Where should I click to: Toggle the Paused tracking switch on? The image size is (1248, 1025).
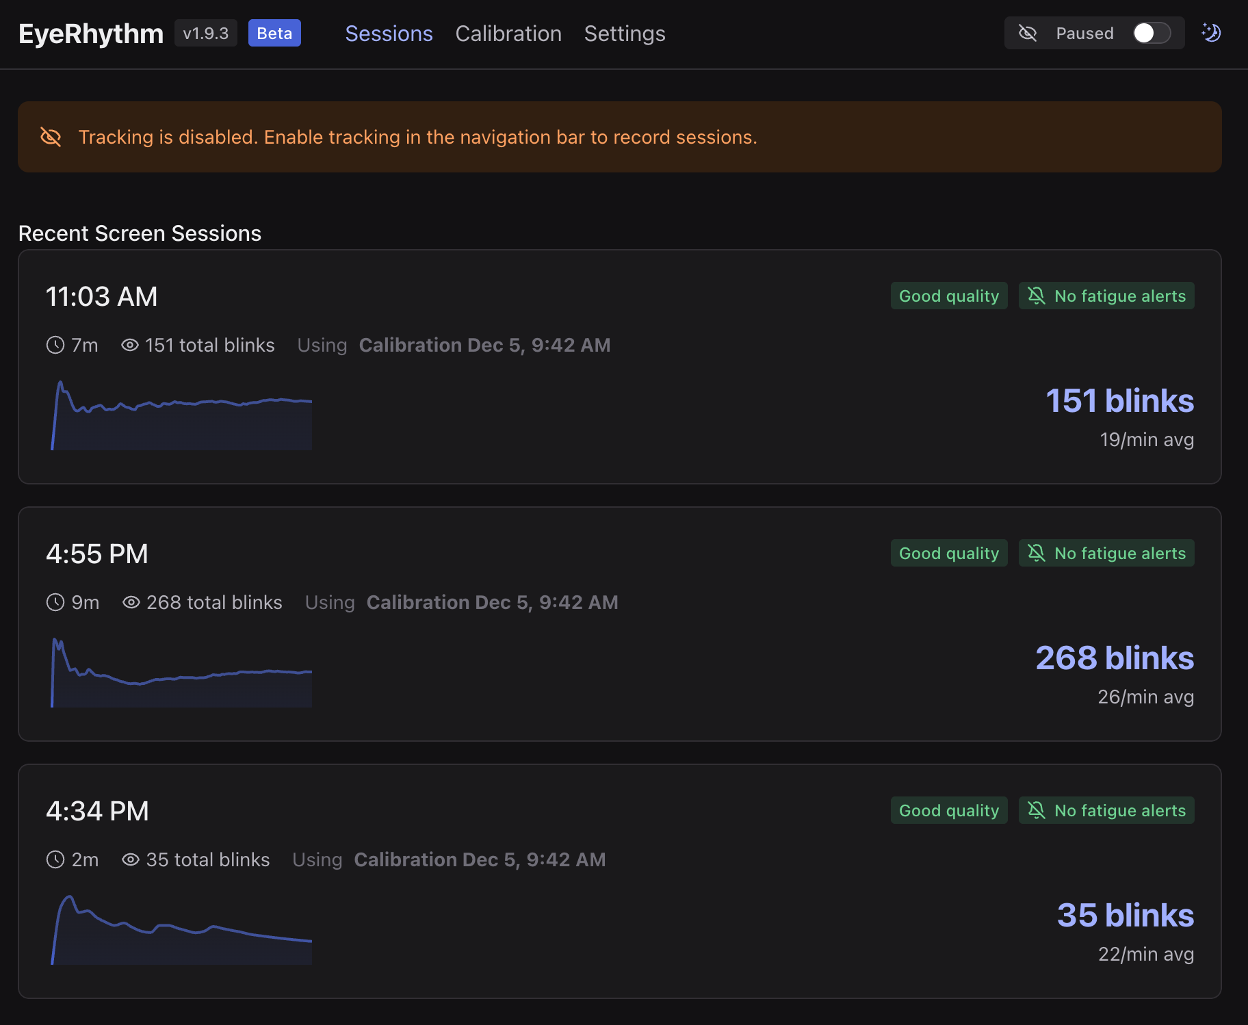coord(1152,33)
